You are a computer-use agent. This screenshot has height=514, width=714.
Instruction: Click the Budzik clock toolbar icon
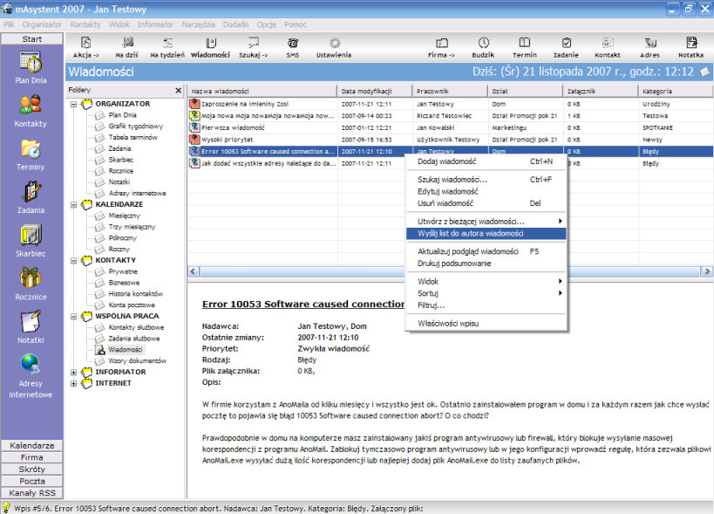click(x=483, y=43)
